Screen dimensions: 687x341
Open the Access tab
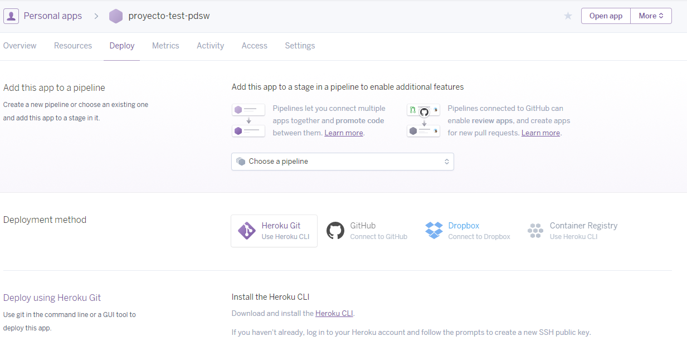click(x=255, y=46)
